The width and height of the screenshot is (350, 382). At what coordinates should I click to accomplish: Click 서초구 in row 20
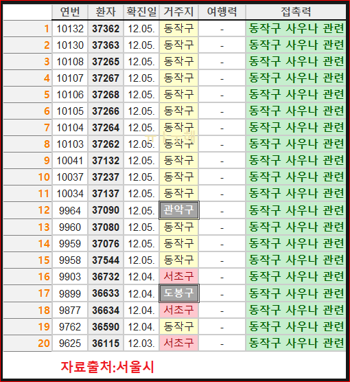tap(178, 344)
